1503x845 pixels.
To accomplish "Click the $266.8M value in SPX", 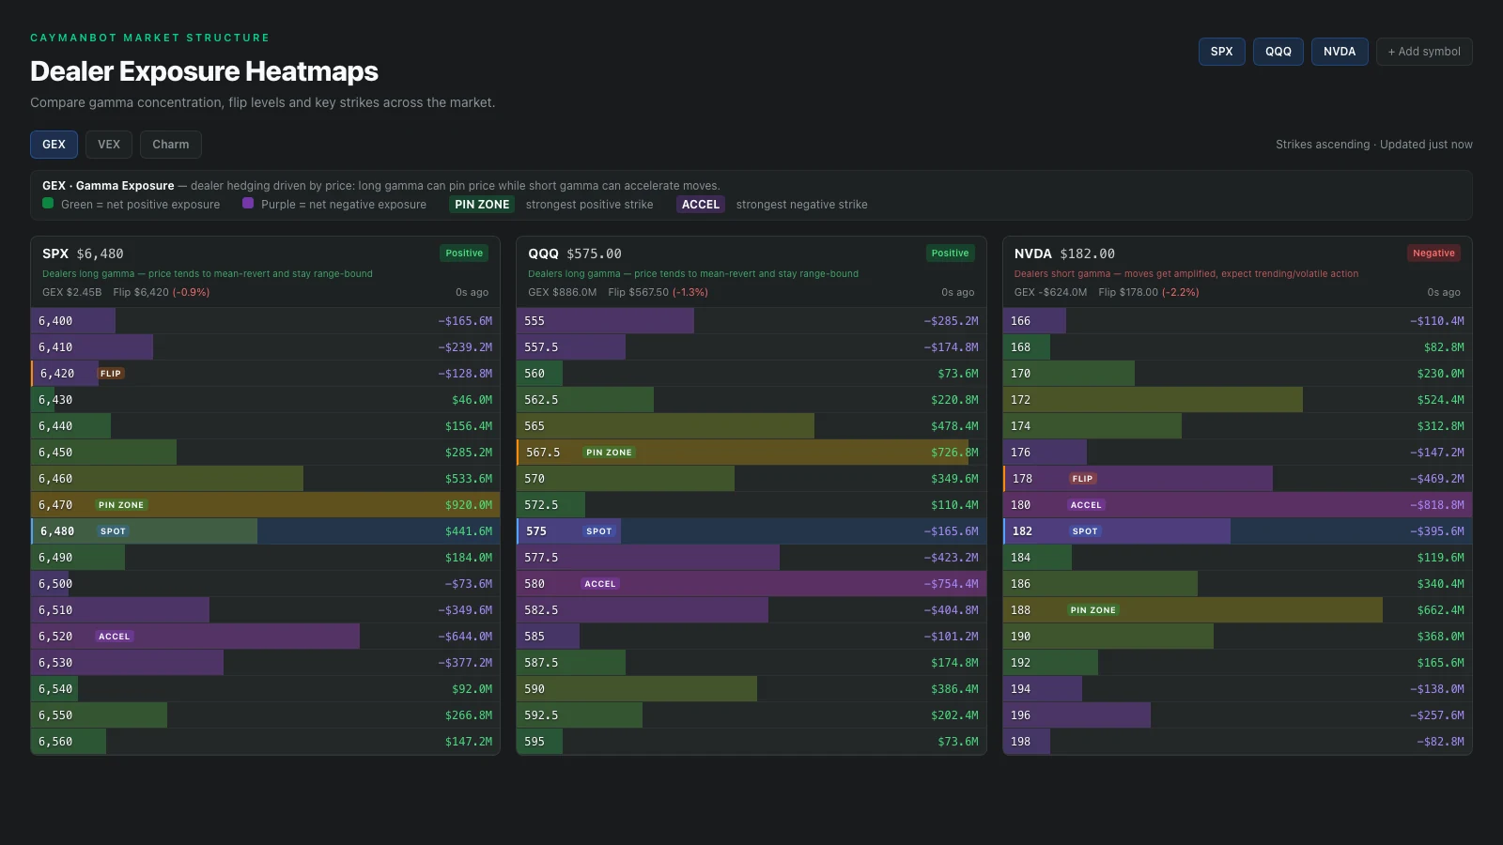I will (469, 715).
